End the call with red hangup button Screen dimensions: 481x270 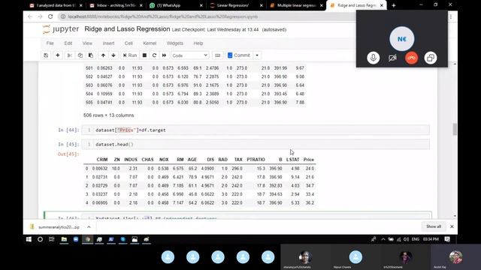[411, 58]
